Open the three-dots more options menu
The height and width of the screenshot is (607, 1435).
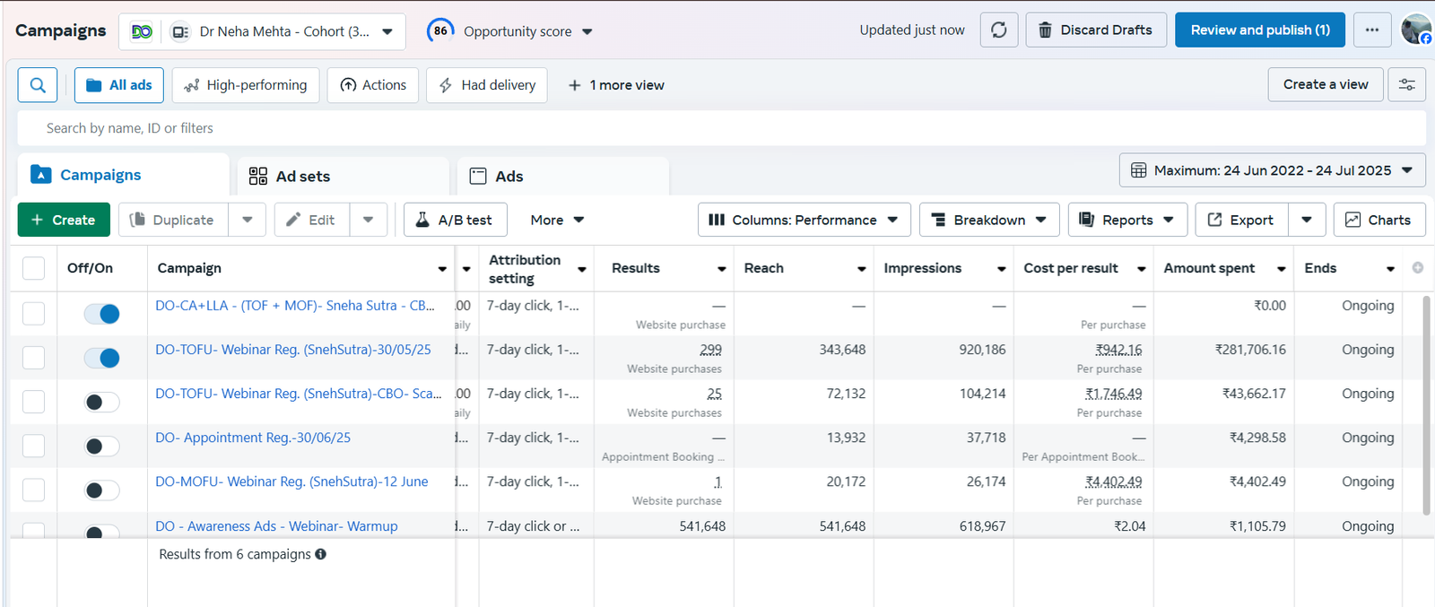[1371, 30]
